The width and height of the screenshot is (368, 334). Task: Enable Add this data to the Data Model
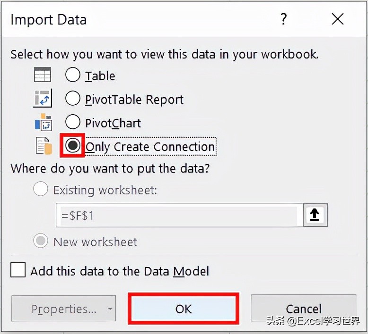[18, 270]
